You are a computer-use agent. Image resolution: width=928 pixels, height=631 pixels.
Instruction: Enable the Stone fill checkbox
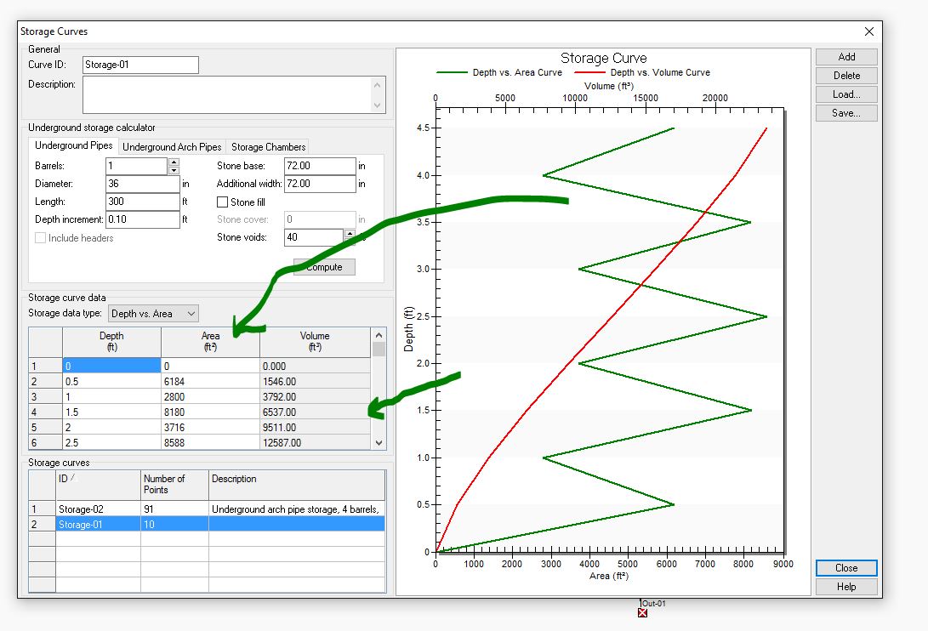[223, 202]
